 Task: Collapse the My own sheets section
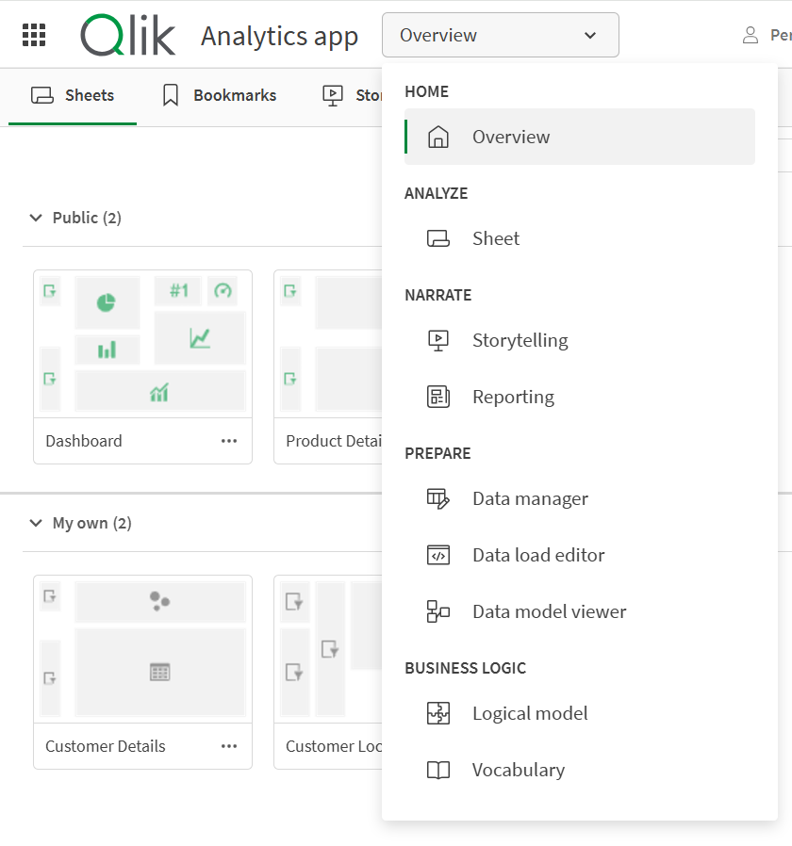36,523
